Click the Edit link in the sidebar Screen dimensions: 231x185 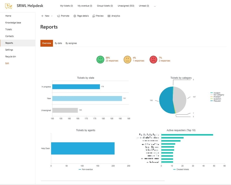point(7,63)
